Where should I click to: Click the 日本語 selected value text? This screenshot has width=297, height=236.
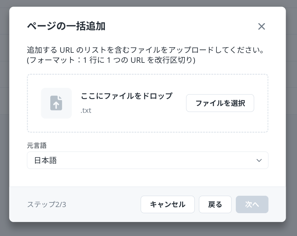click(45, 160)
